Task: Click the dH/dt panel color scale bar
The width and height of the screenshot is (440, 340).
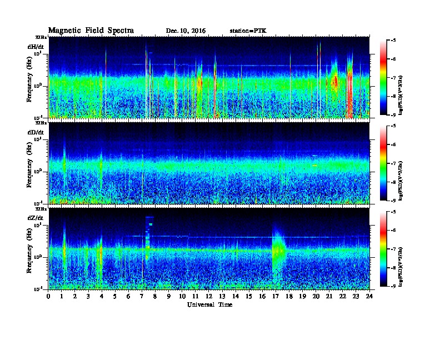Action: click(383, 77)
